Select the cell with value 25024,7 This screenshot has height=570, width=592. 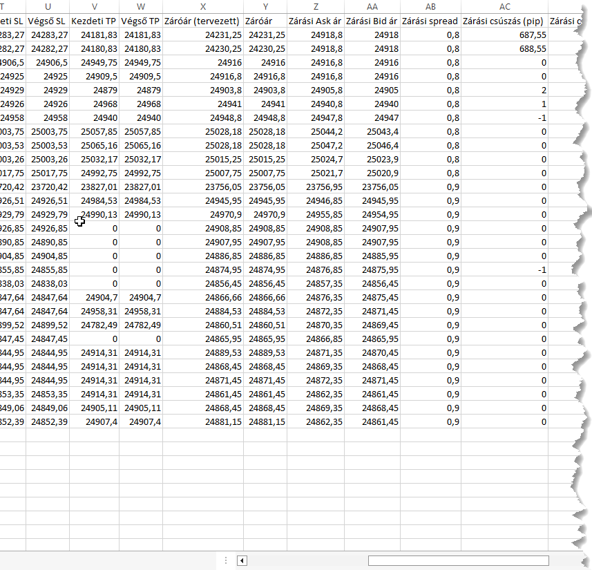316,160
